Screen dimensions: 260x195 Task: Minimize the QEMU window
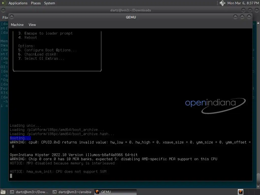(x=235, y=17)
